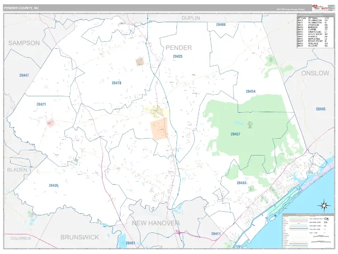Click the WILLARD row in the ZIP index
This screenshot has width=338, height=254.
[x=313, y=46]
